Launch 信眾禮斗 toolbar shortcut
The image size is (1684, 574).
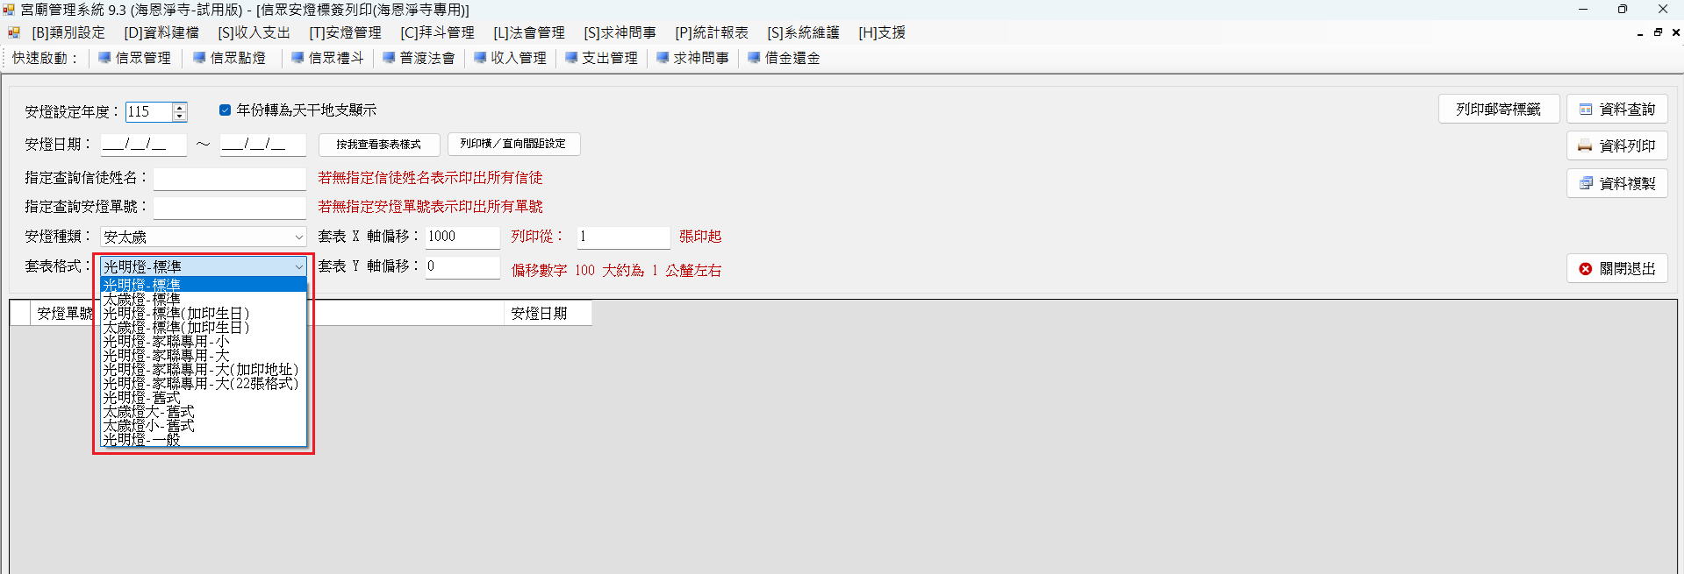tap(327, 58)
